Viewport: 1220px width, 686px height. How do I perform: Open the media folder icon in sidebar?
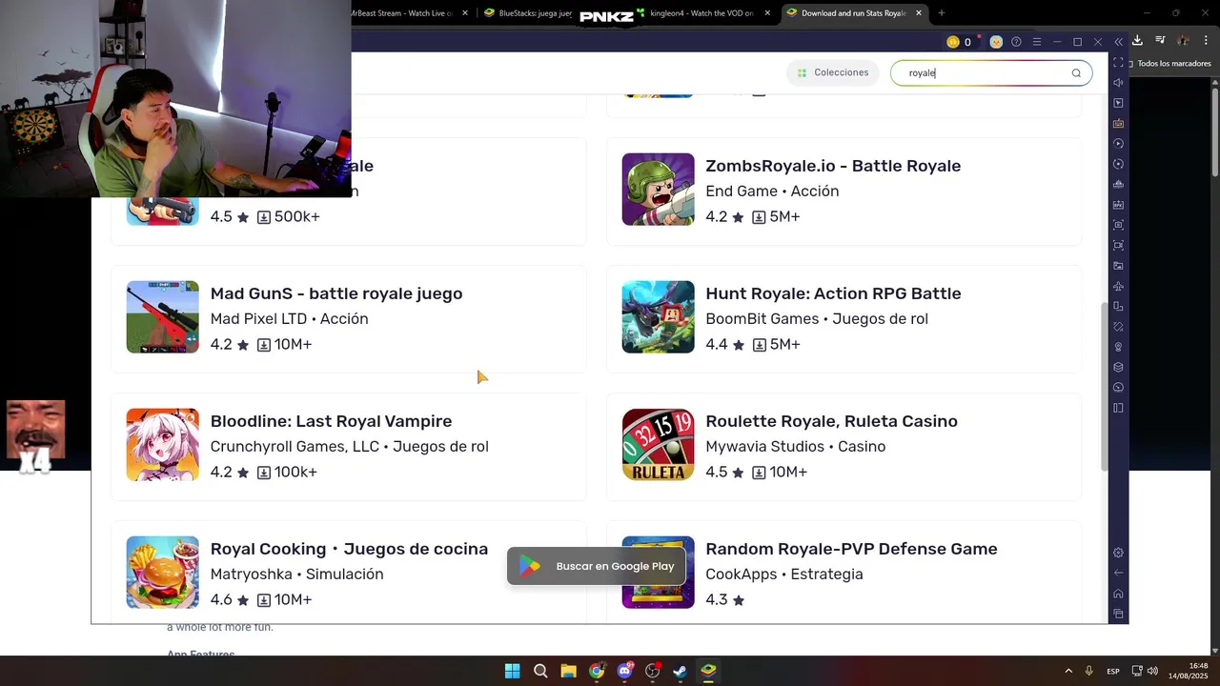point(1118,266)
